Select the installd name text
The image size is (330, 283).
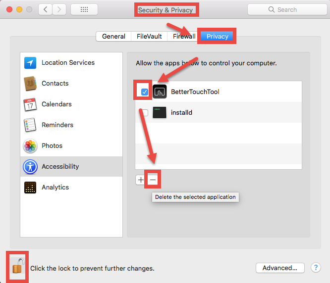tap(181, 113)
